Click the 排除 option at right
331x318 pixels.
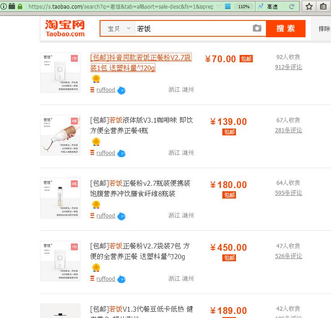click(x=324, y=29)
